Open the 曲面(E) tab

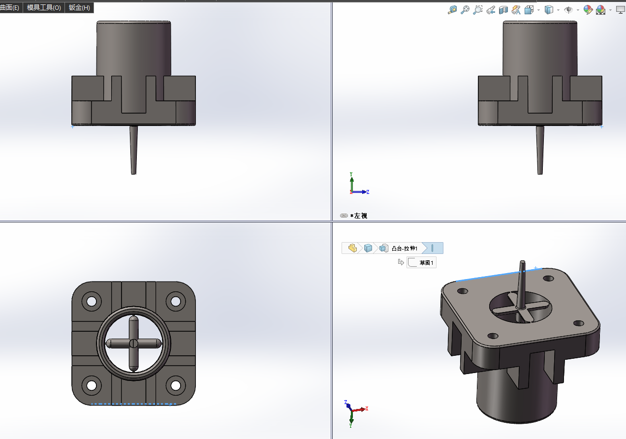click(11, 7)
